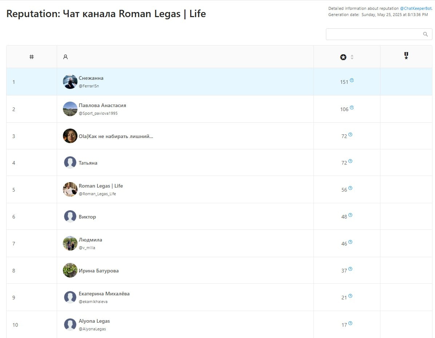Toggle sort arrows beside star icon

click(x=352, y=57)
